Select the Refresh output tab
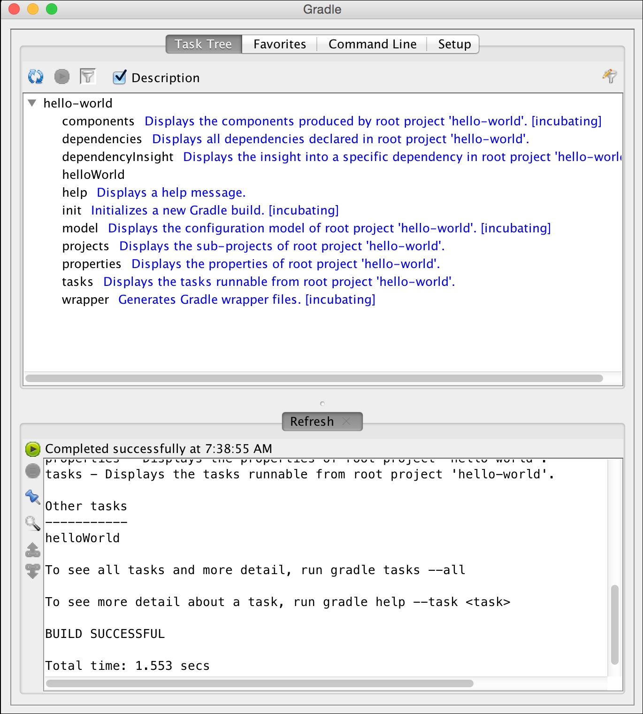 (312, 422)
